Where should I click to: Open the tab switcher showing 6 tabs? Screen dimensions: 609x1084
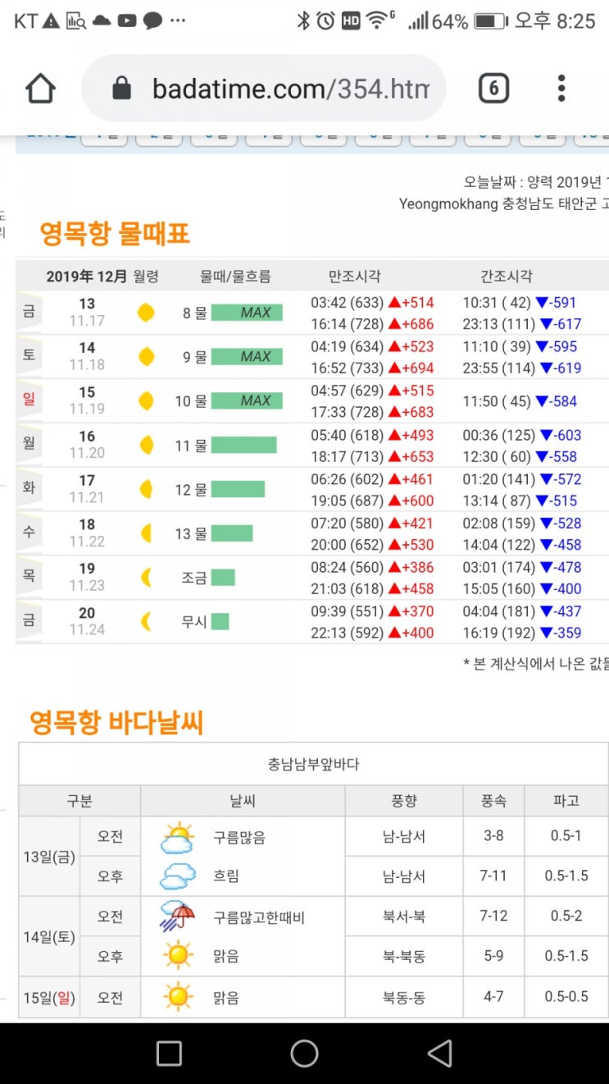coord(493,89)
